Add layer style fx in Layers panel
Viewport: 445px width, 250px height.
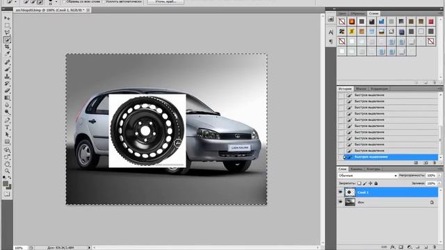392,247
